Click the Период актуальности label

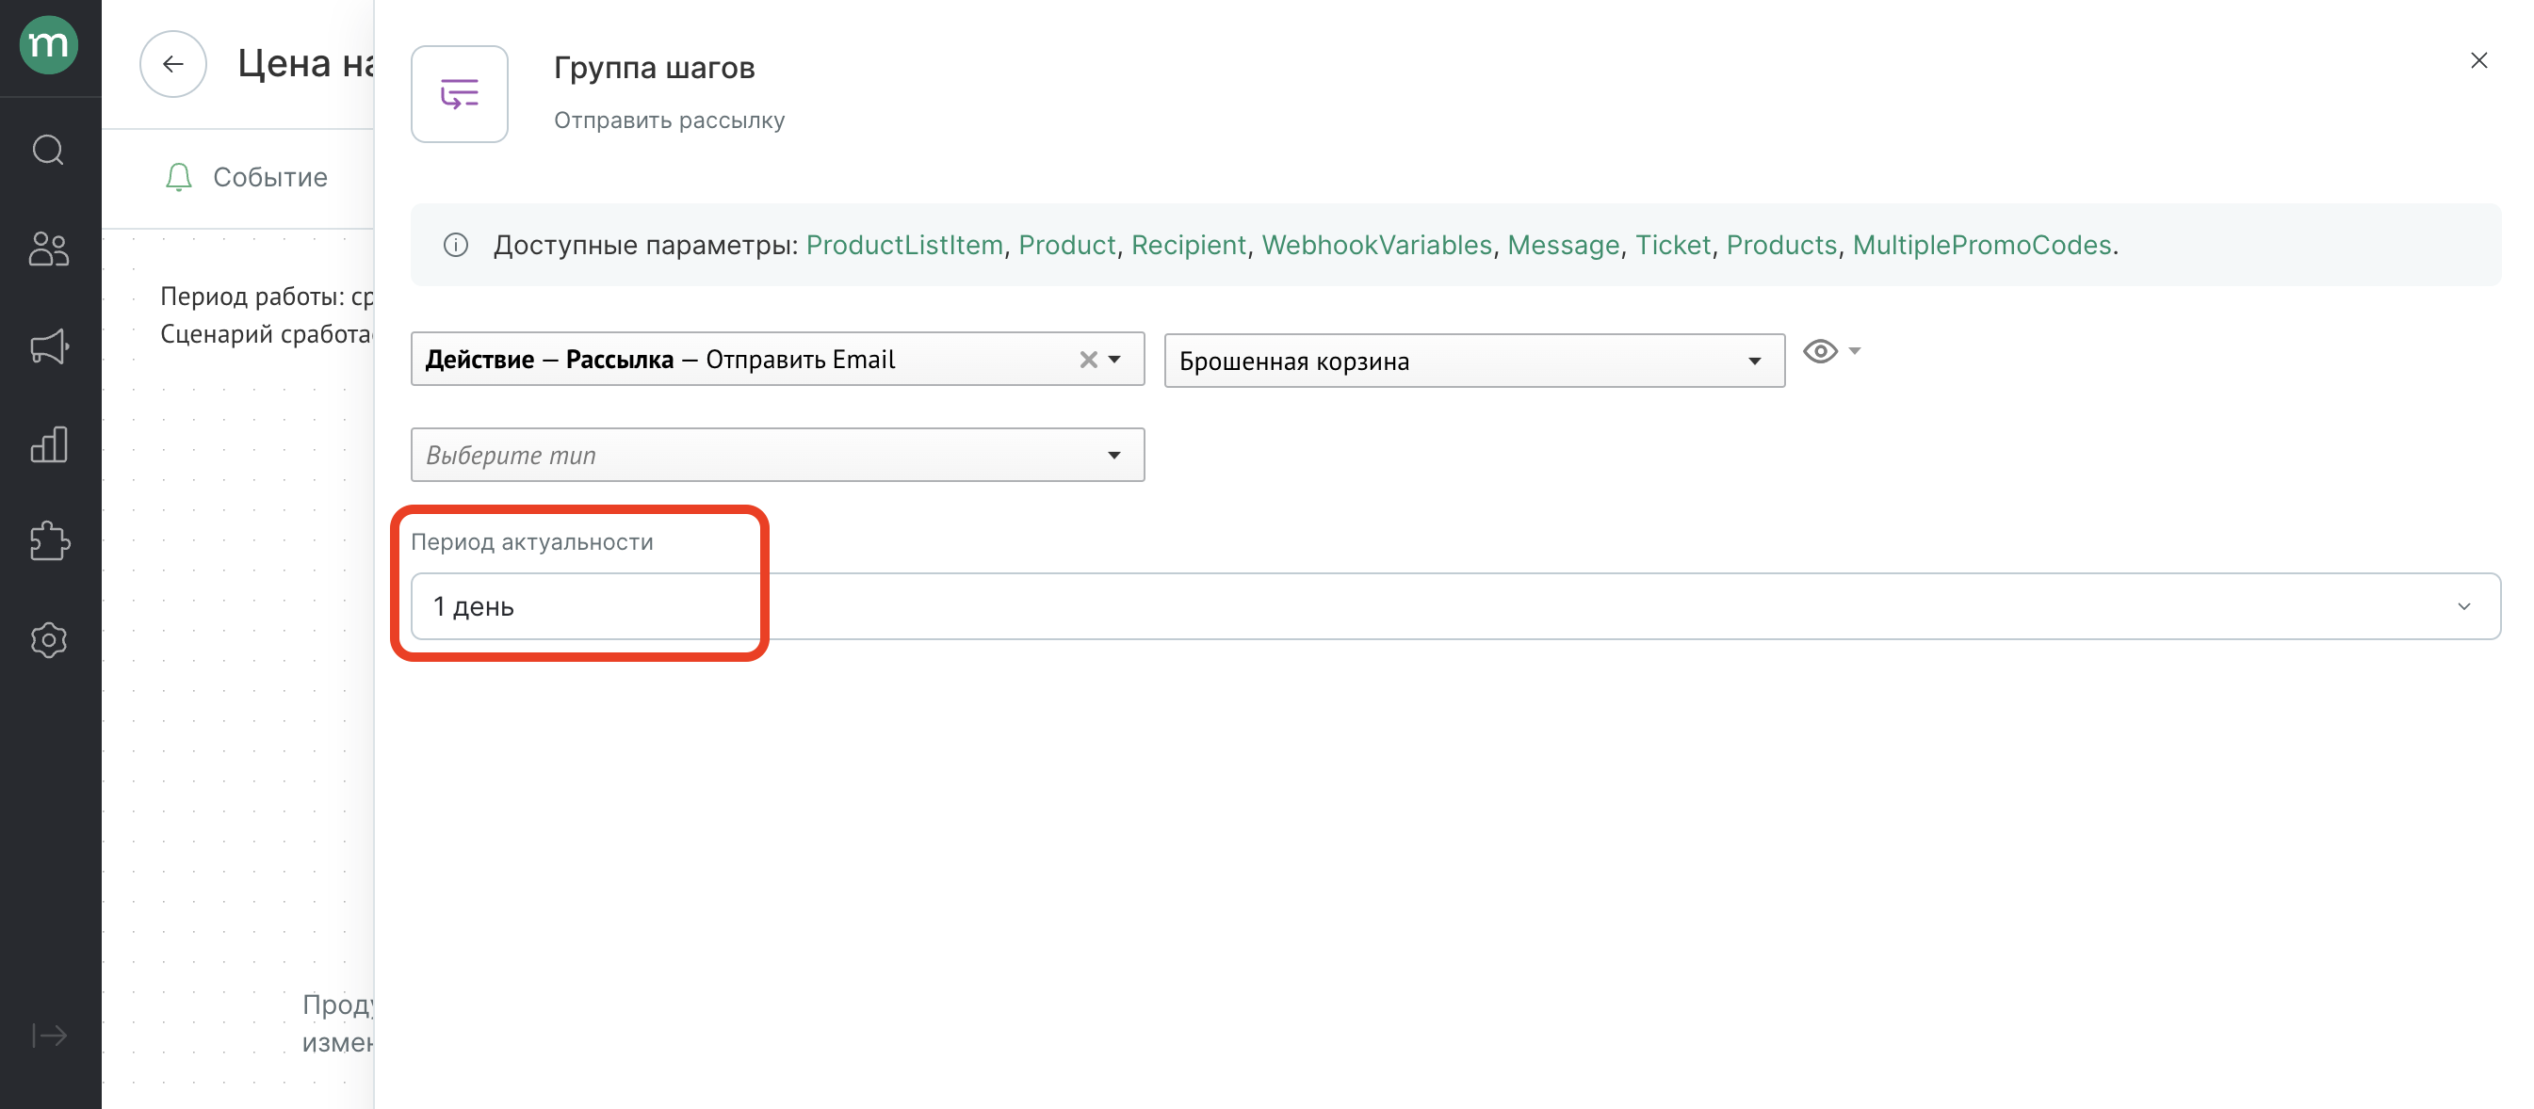point(532,542)
